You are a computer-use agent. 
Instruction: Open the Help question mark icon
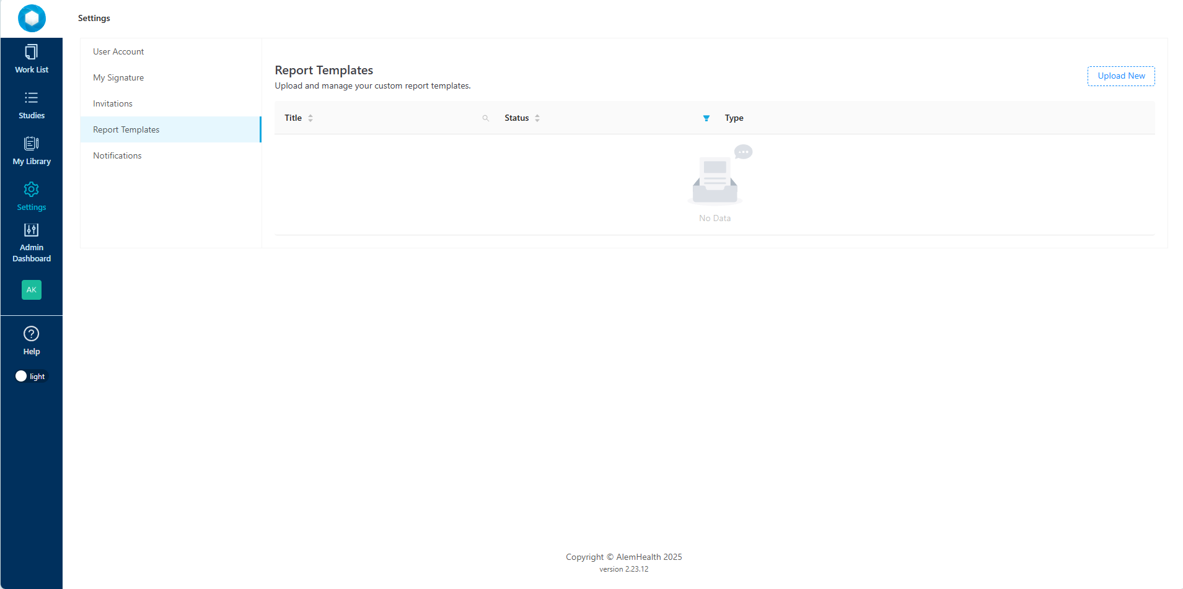(x=32, y=334)
